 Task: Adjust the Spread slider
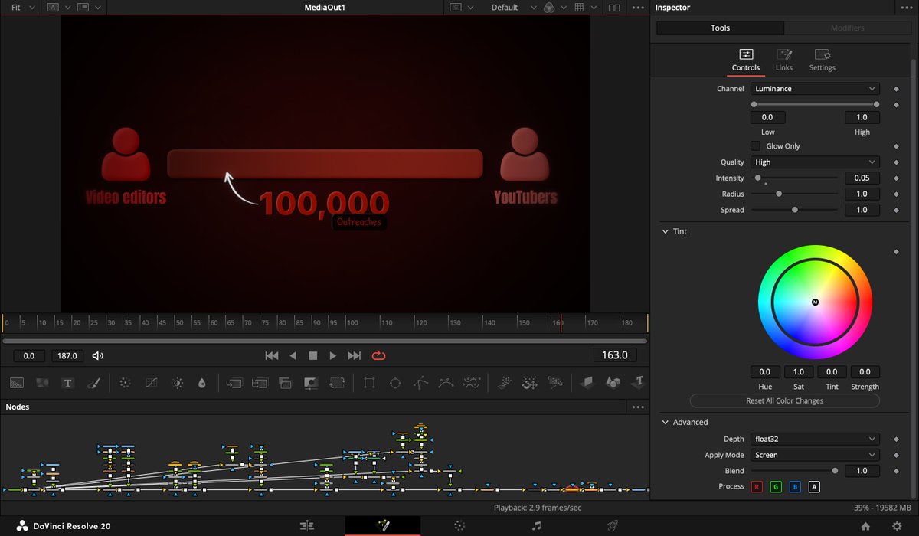(x=794, y=211)
